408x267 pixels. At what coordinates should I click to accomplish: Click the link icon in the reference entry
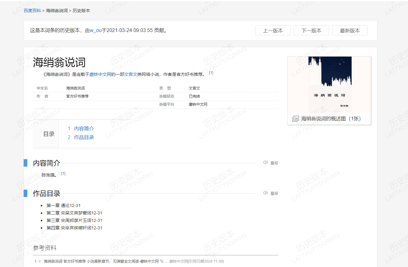point(161,261)
